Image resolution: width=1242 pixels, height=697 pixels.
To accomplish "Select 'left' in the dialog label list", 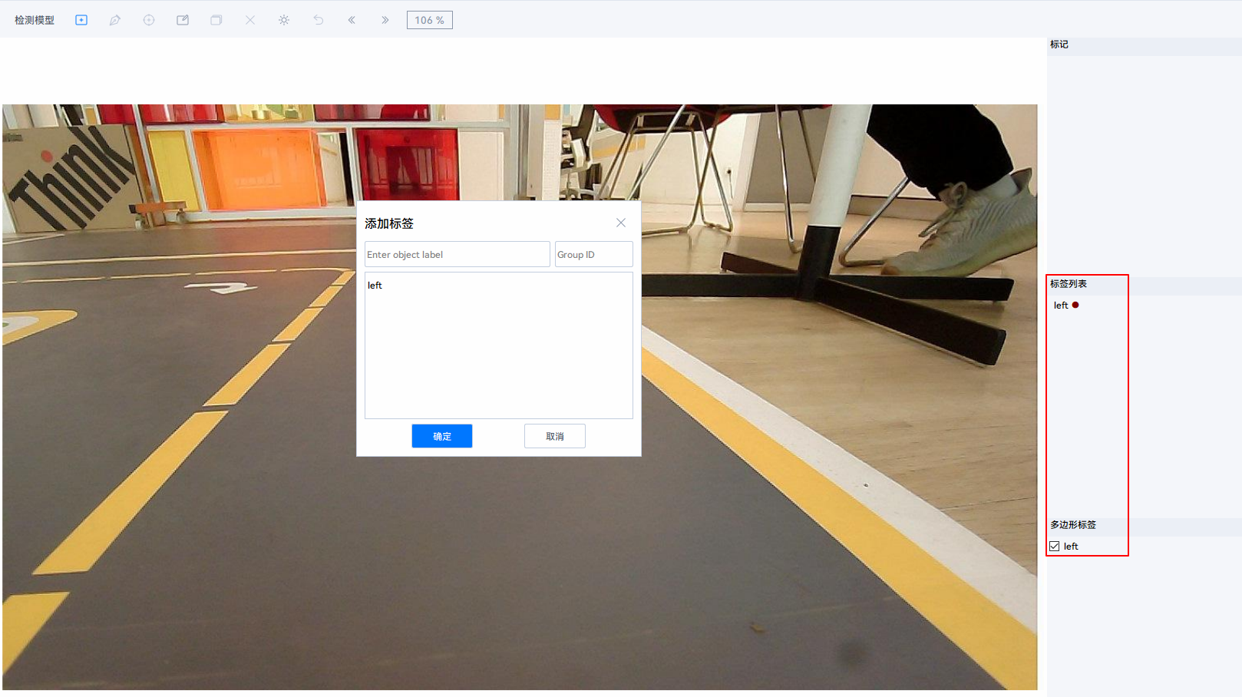I will coord(375,286).
